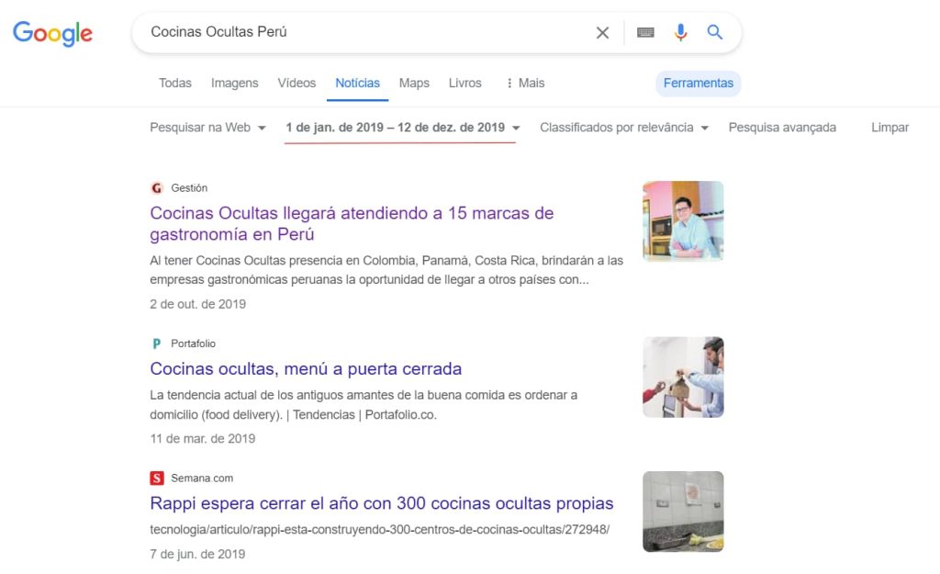Select the Notícias tab
The height and width of the screenshot is (574, 940).
357,83
